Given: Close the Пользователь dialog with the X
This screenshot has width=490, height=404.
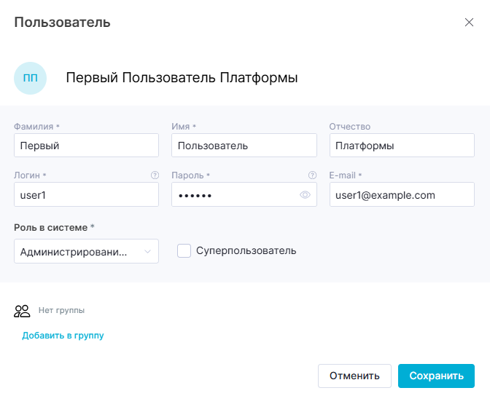Looking at the screenshot, I should click(469, 22).
